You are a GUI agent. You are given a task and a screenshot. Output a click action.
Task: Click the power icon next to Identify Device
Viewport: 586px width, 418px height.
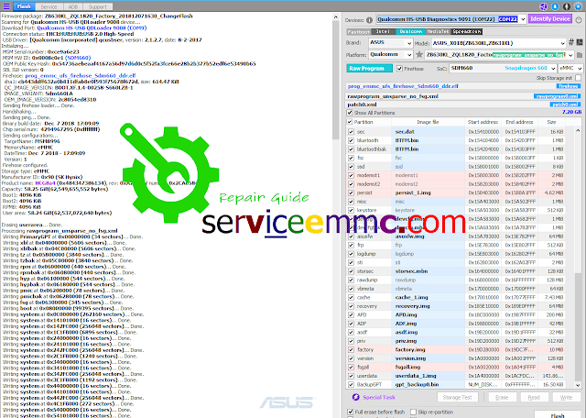coord(579,19)
